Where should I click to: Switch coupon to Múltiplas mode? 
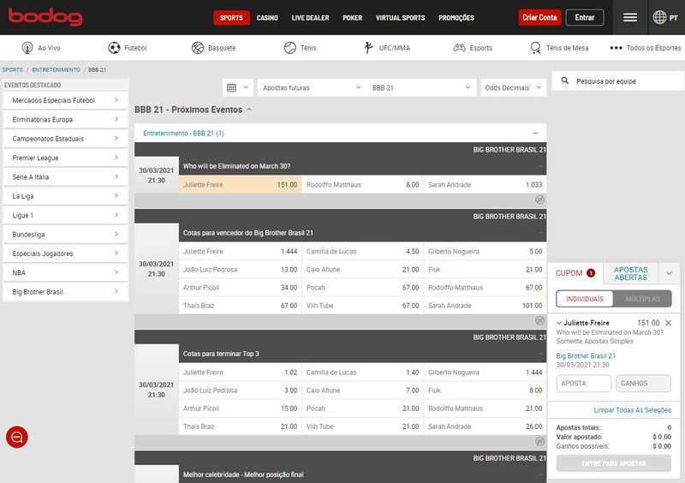click(x=642, y=299)
